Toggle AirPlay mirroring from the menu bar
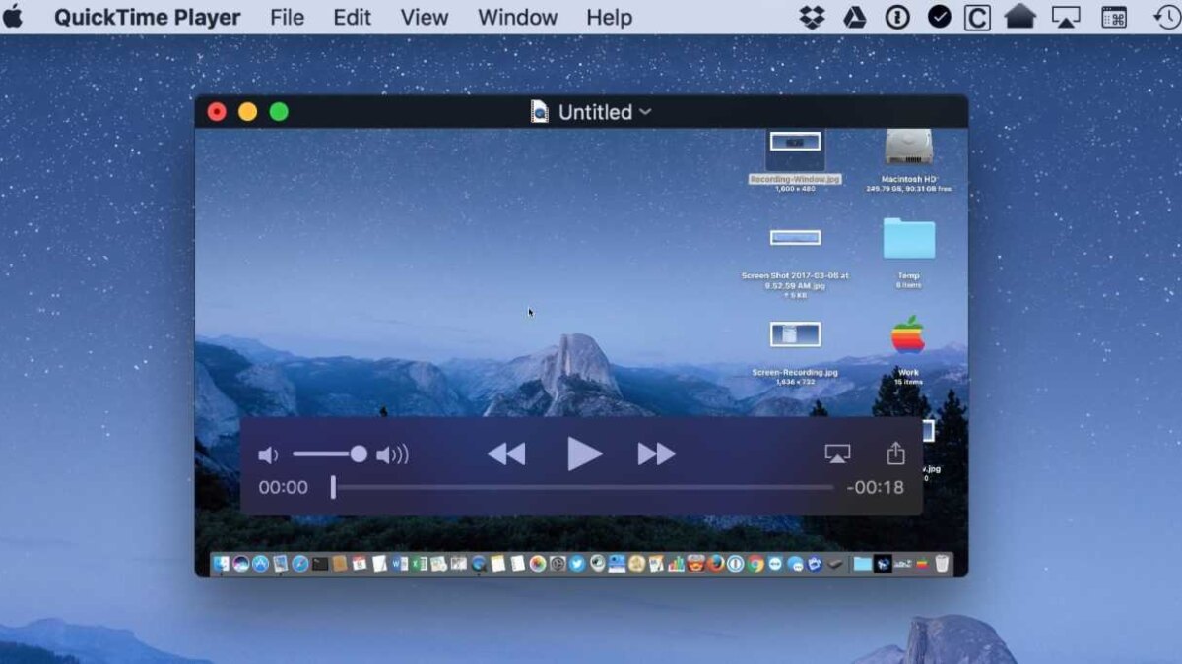Viewport: 1182px width, 664px height. [x=1066, y=17]
